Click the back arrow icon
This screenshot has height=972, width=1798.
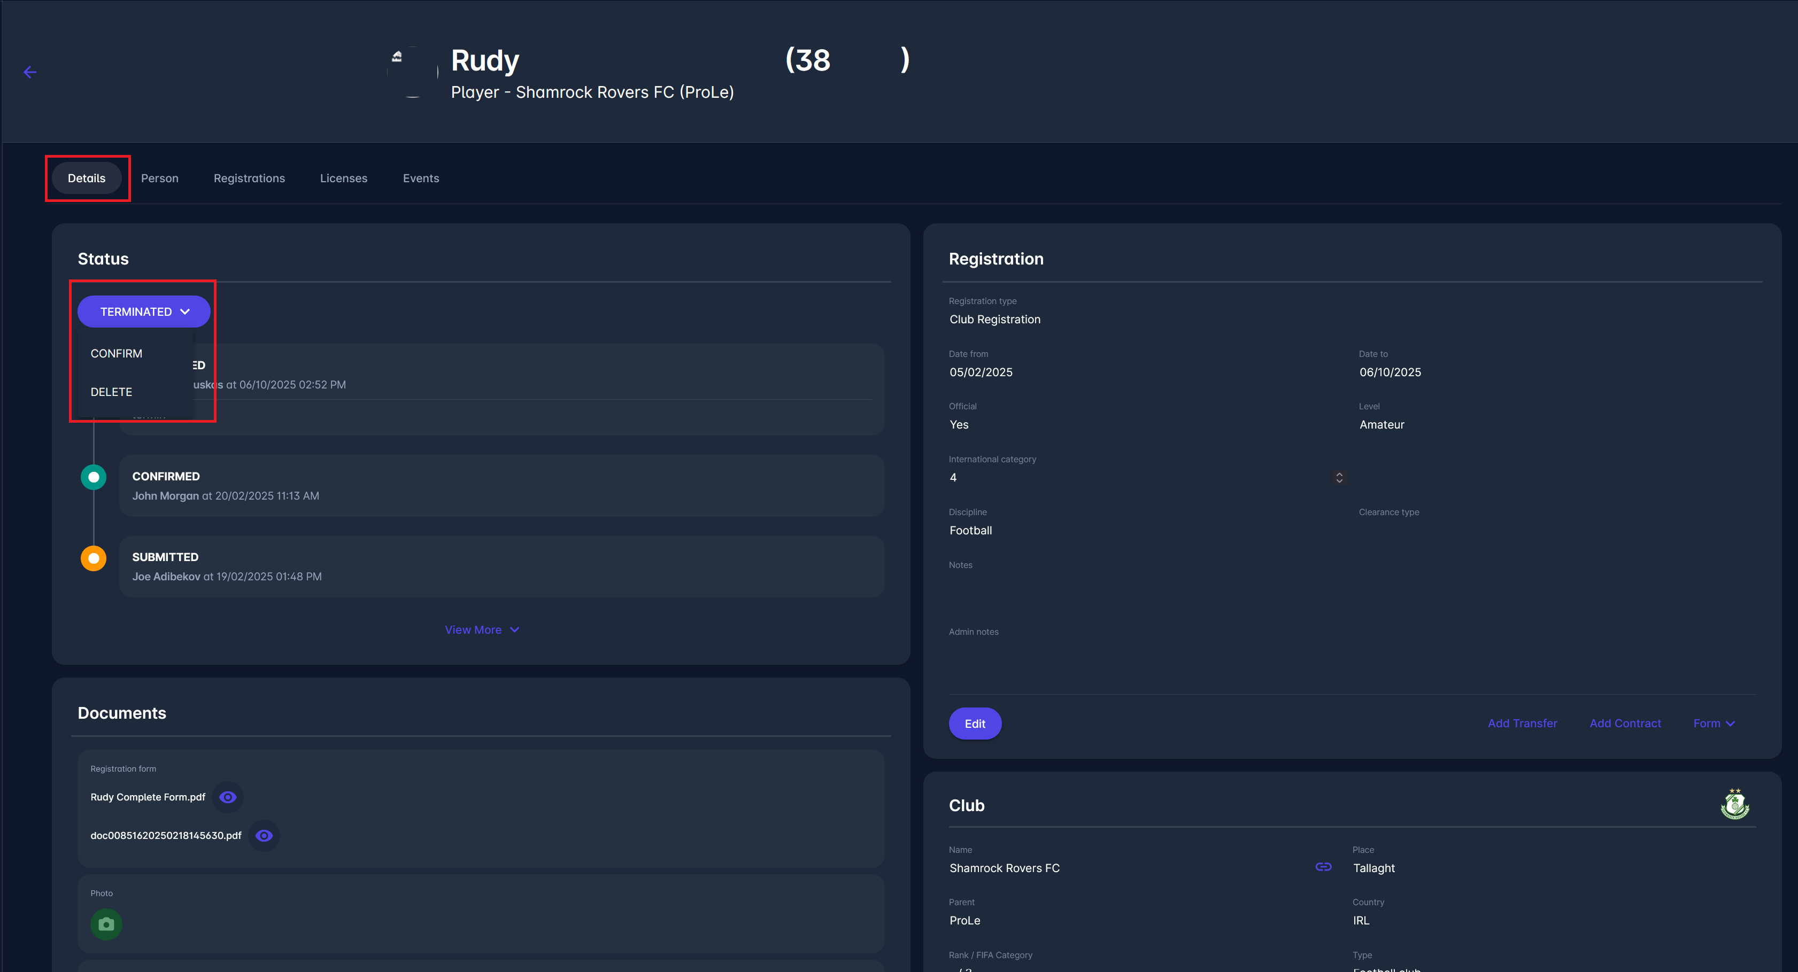29,72
